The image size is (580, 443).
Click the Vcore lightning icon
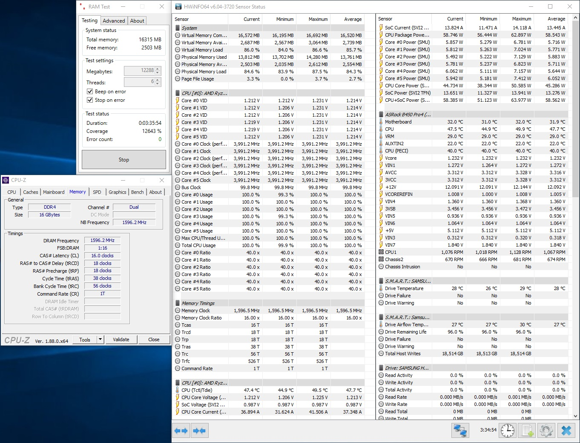381,158
